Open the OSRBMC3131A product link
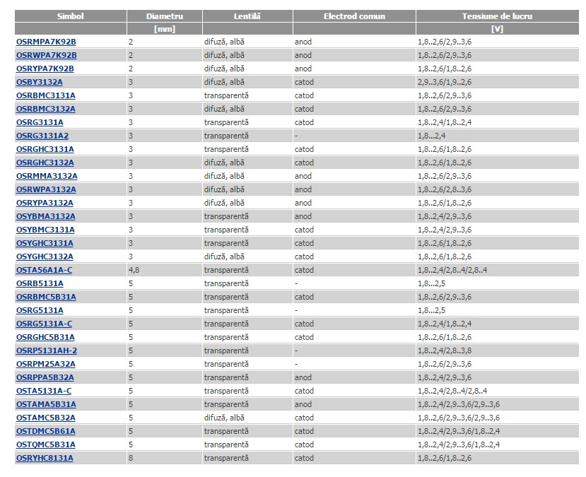Viewport: 586px width, 477px height. coord(46,95)
